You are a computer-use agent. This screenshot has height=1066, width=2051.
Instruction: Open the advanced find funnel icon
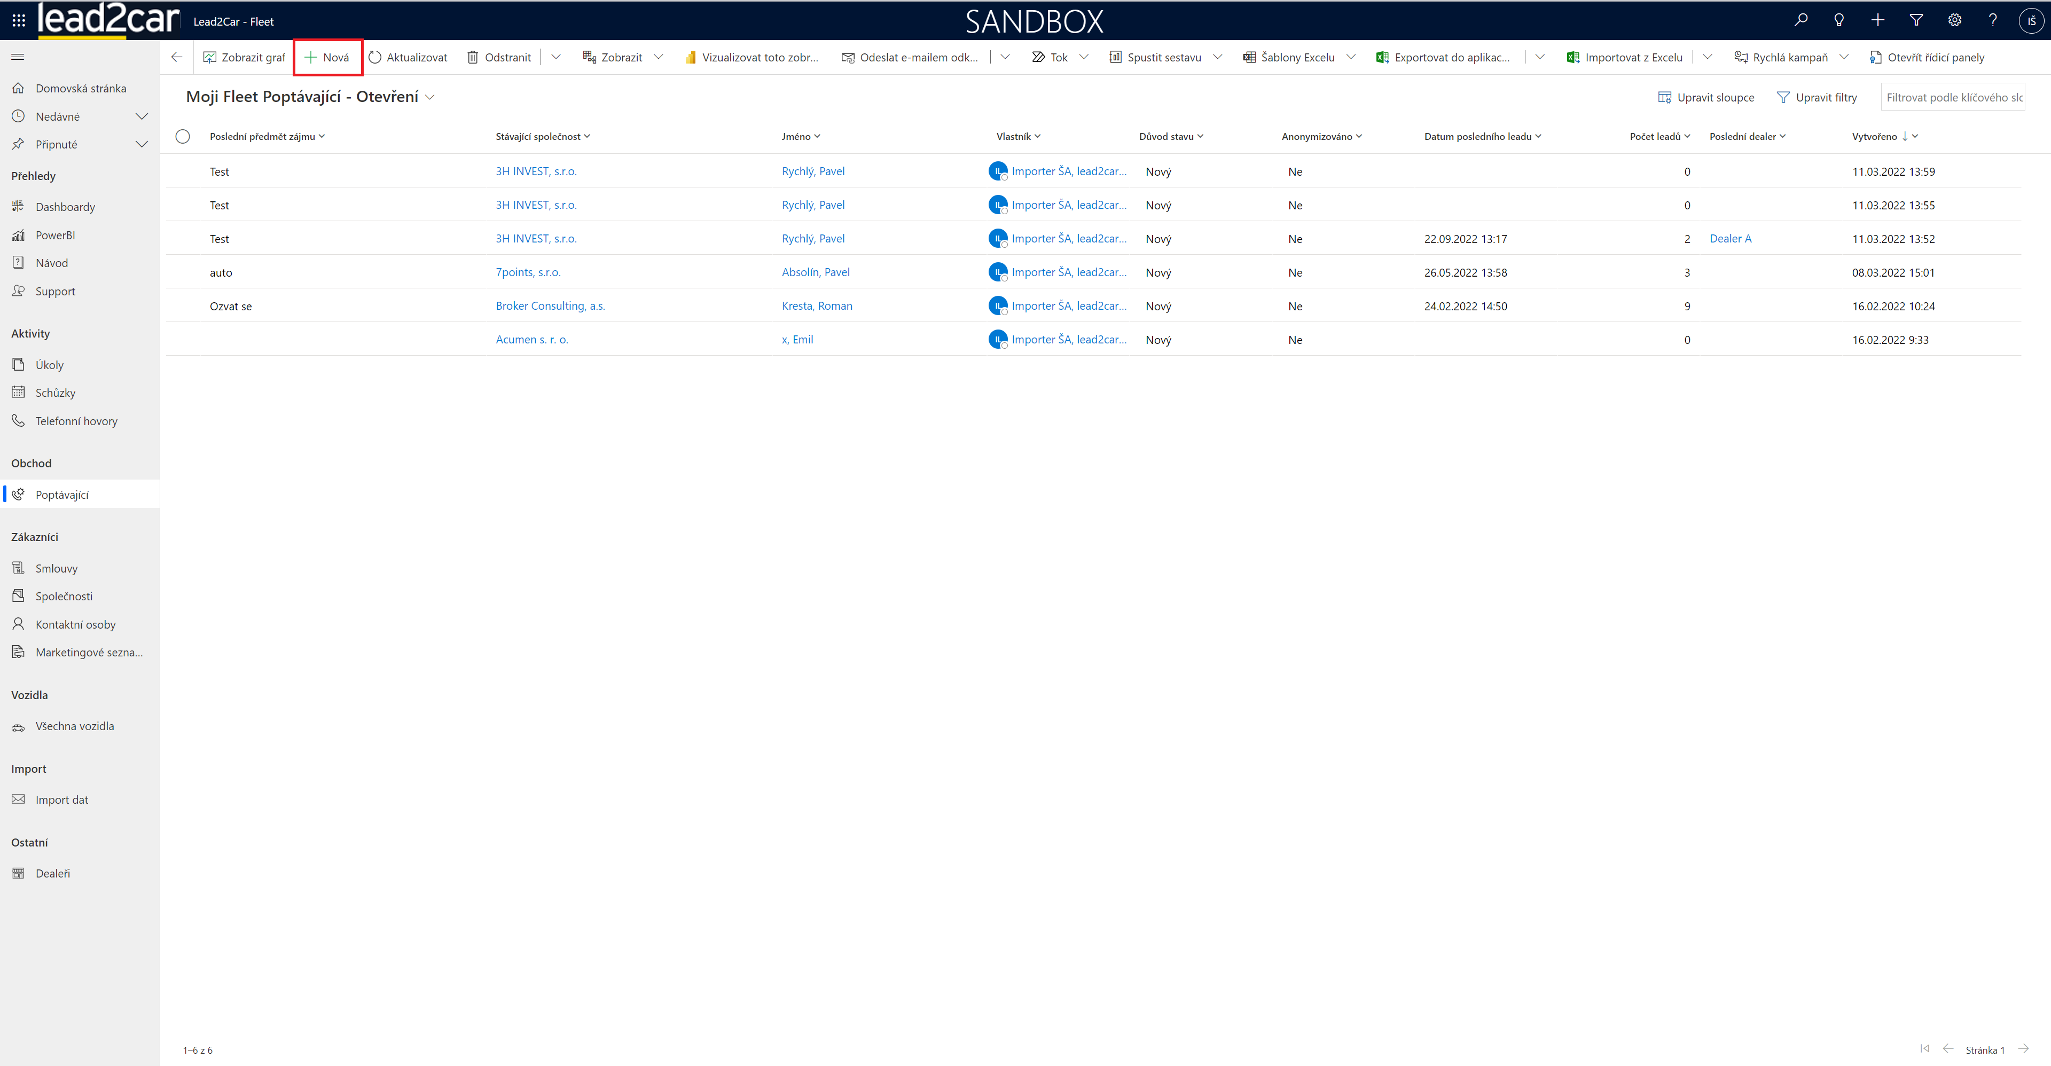1916,21
